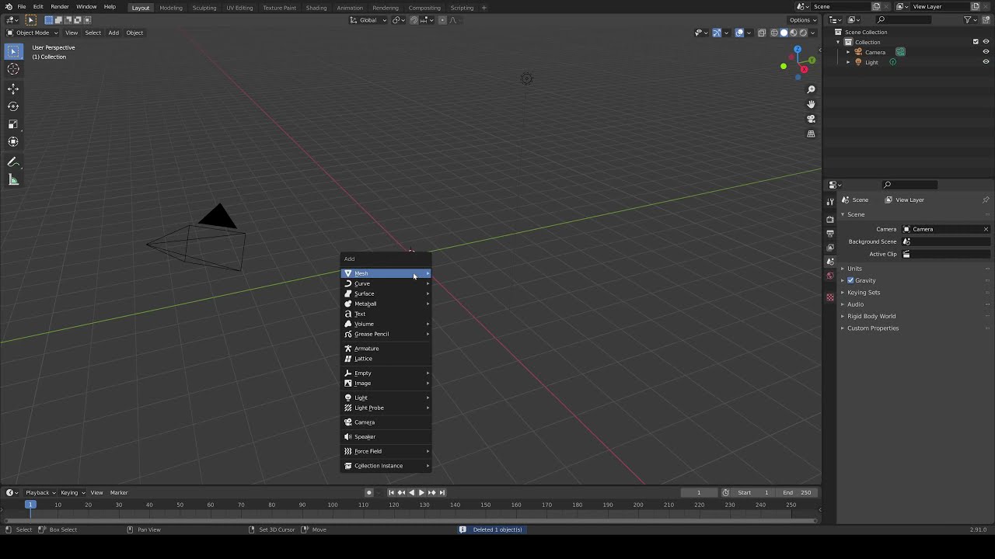Open the Curve submenu in Add menu
995x559 pixels.
[x=386, y=283]
